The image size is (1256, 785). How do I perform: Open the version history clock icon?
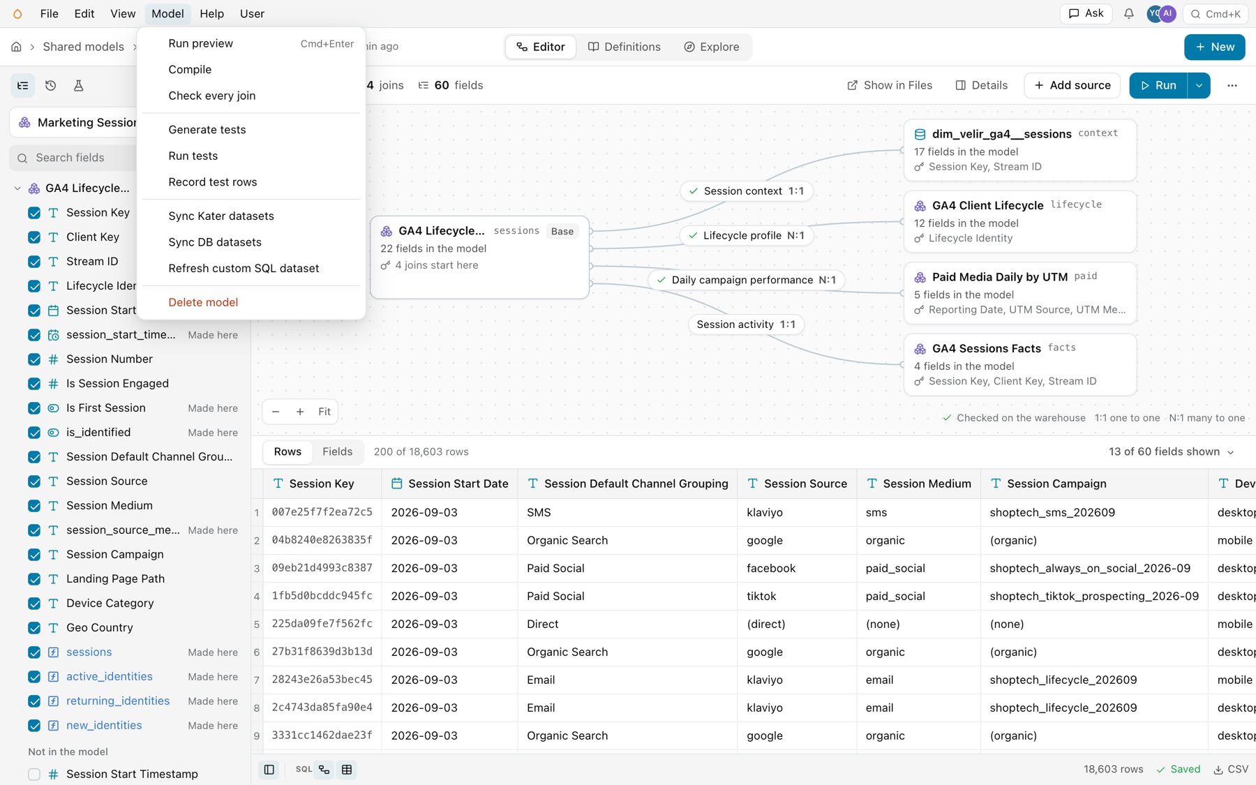(x=50, y=85)
